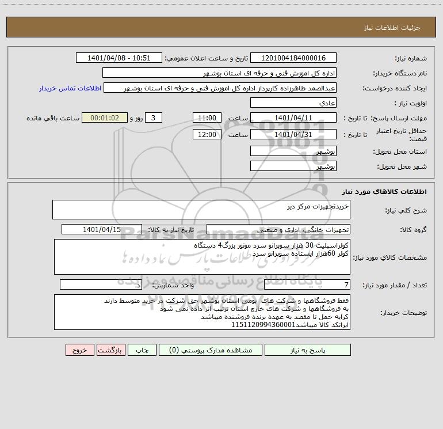
Task: Click the buyer organization name field
Action: coord(219,73)
